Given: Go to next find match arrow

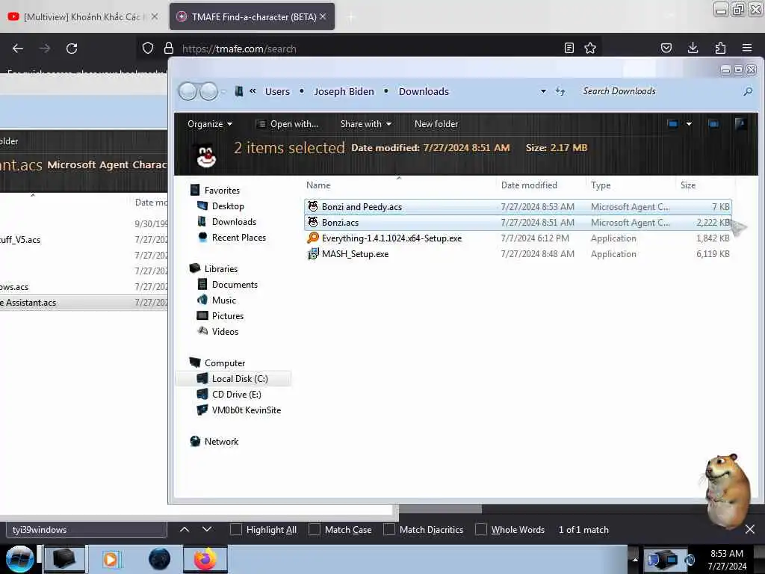Looking at the screenshot, I should click(207, 529).
